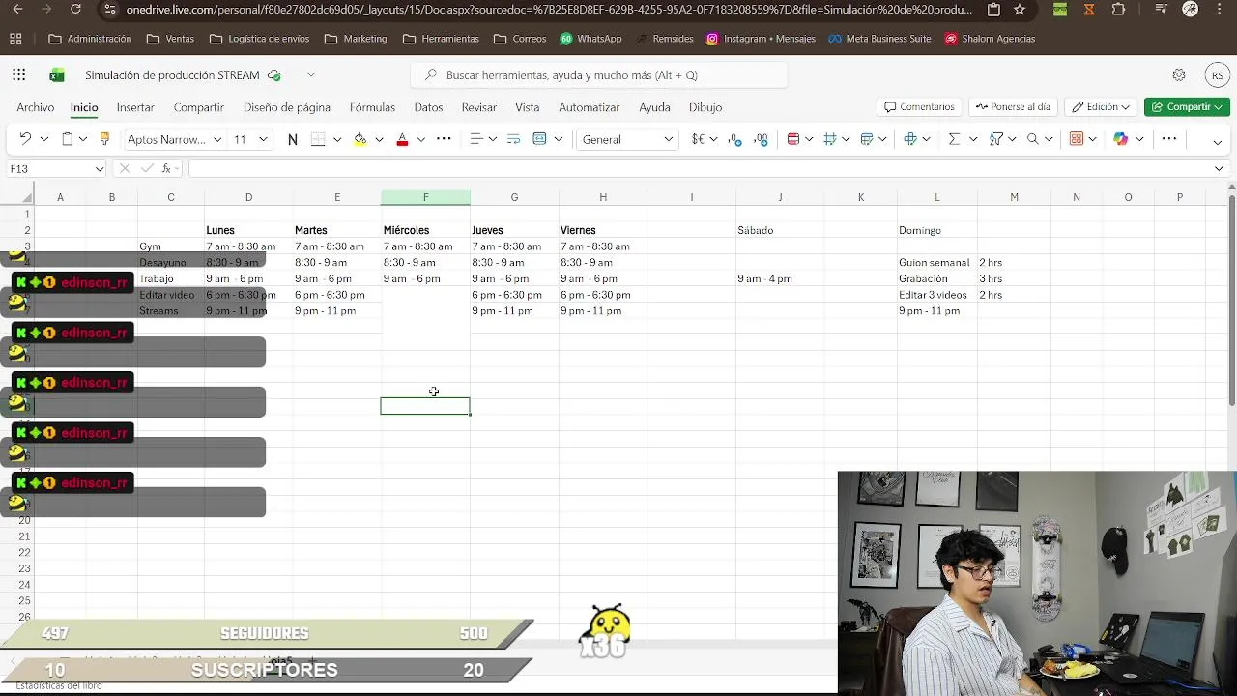Click the Paste clipboard icon
The height and width of the screenshot is (696, 1237).
tap(67, 139)
